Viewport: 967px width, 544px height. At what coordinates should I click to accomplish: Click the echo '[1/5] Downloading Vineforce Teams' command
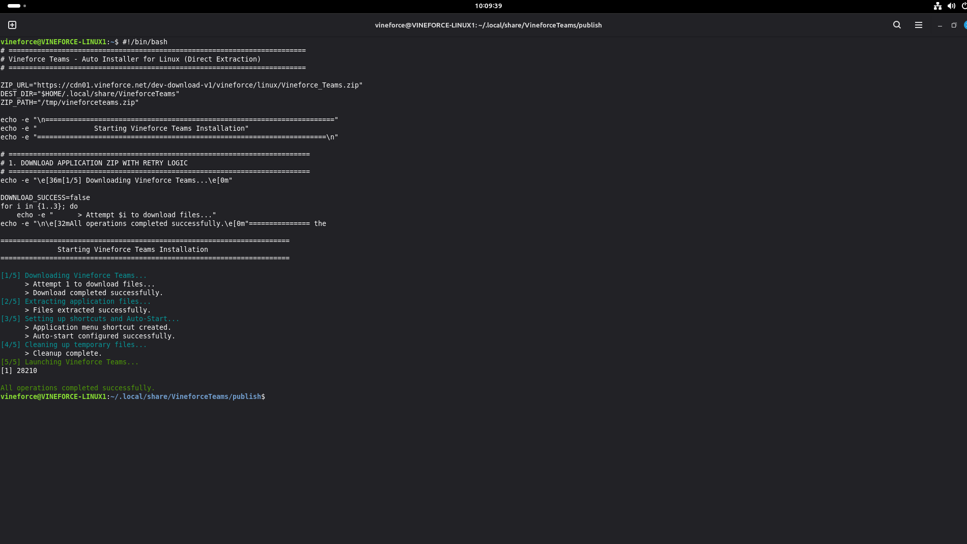117,180
